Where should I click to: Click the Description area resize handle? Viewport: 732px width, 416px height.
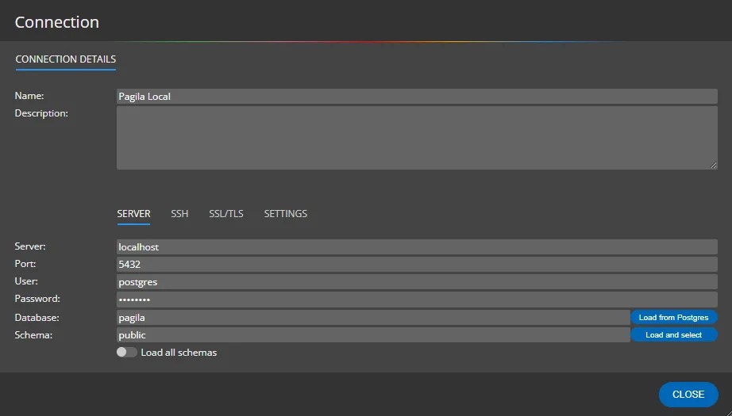713,166
